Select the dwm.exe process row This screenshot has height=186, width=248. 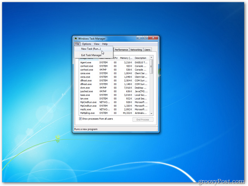(114, 88)
